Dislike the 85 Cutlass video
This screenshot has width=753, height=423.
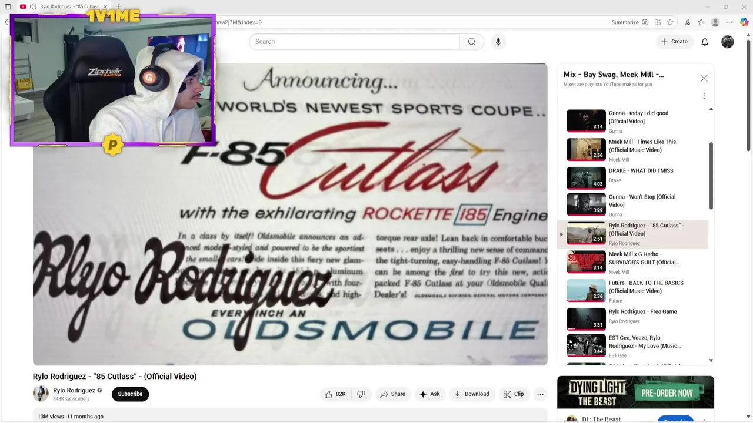coord(361,394)
